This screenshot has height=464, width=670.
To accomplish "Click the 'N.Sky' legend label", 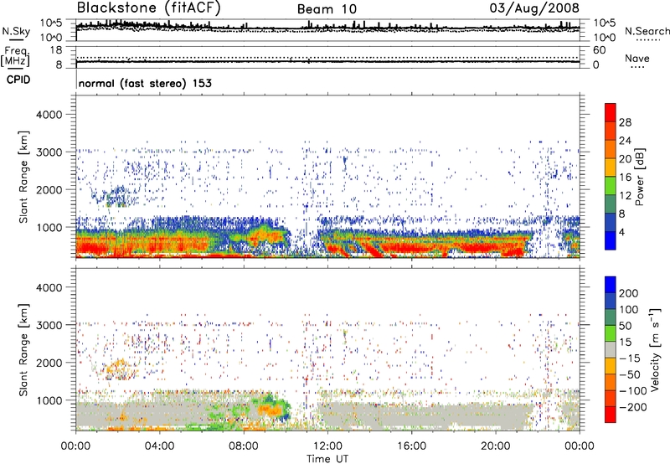I will click(x=16, y=32).
